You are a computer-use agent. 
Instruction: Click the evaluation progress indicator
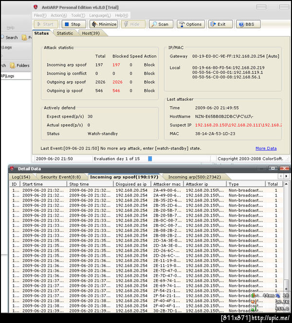150,159
